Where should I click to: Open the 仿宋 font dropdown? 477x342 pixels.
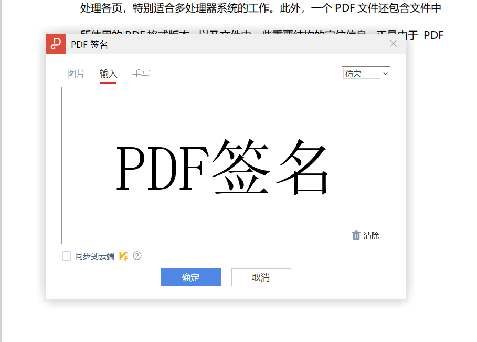[366, 73]
